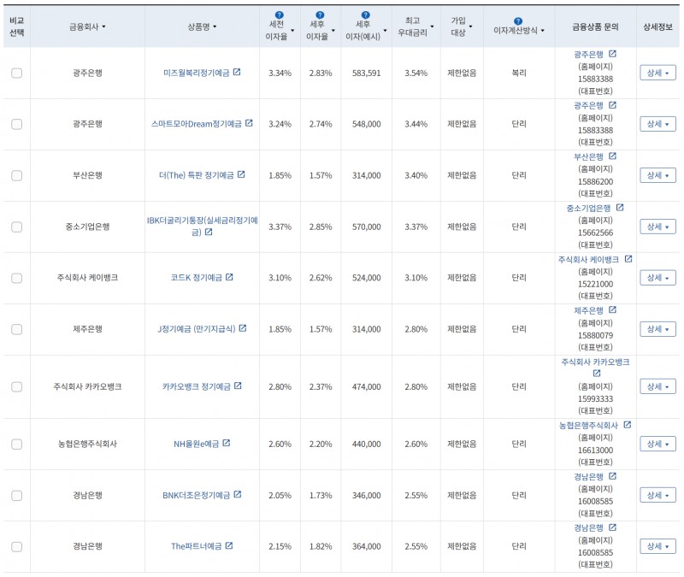Viewport: 684px width, 577px height.
Task: Open The파트너예금 product link
Action: 197,546
